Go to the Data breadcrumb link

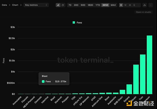(4, 5)
